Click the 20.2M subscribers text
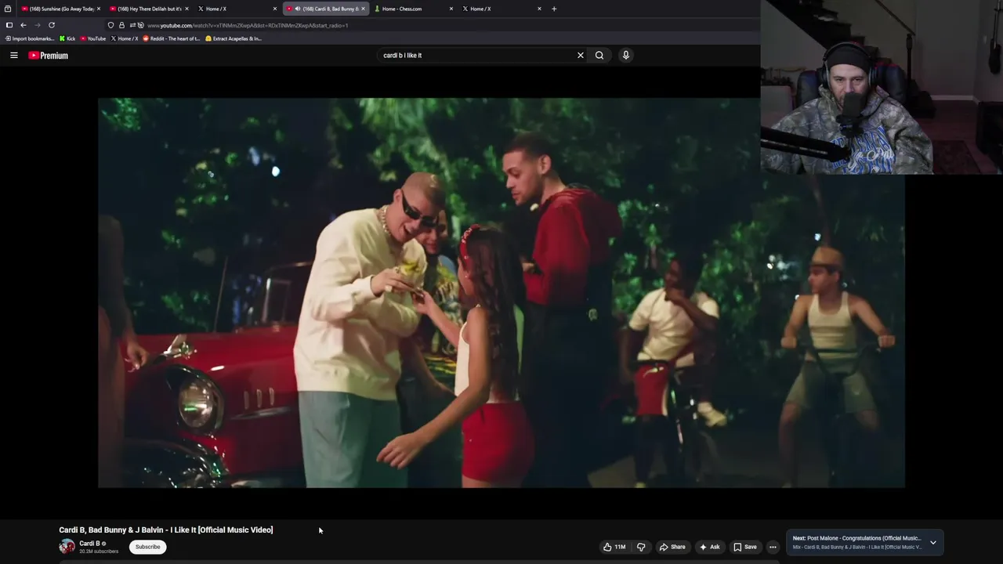1003x564 pixels. 99,551
